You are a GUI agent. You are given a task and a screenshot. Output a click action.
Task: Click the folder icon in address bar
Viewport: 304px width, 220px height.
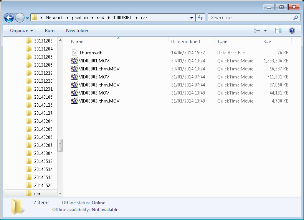(x=34, y=17)
